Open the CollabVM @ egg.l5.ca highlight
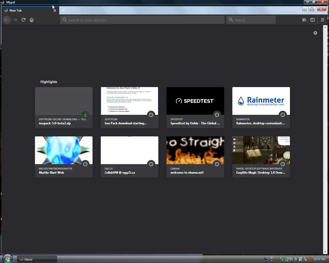The height and width of the screenshot is (263, 329). click(130, 157)
